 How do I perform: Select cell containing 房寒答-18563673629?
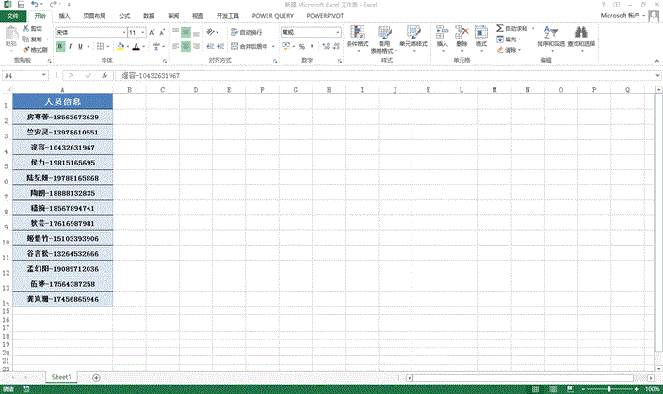point(62,117)
